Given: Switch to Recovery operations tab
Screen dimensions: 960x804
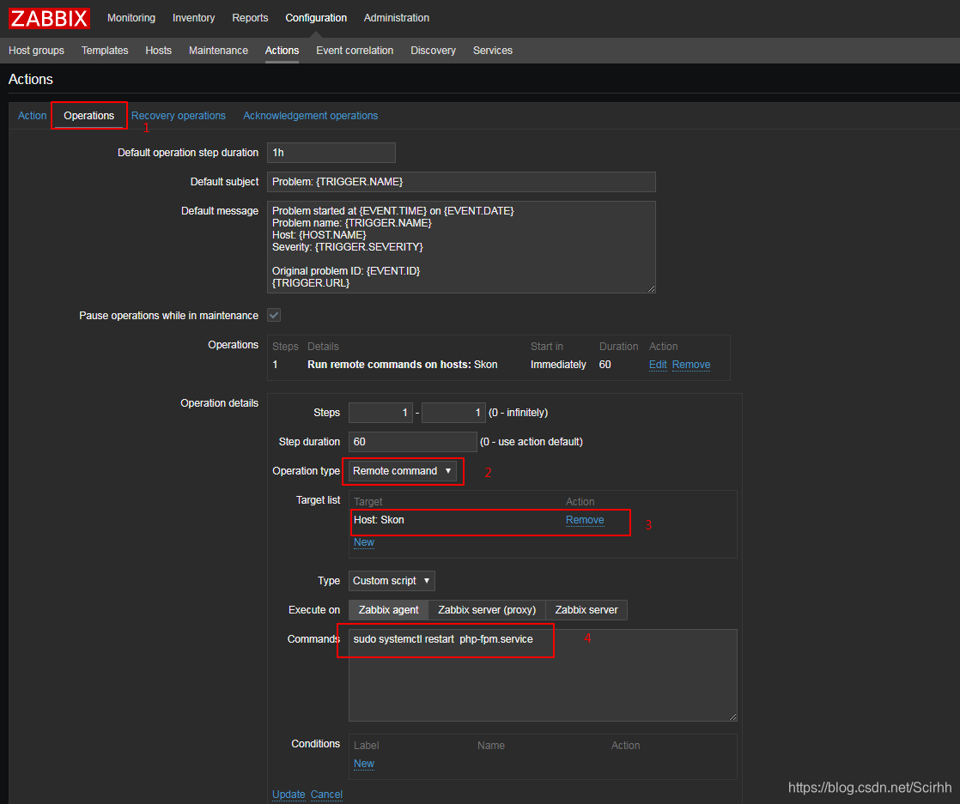Looking at the screenshot, I should pos(178,116).
